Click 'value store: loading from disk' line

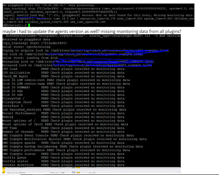click(x=30, y=58)
